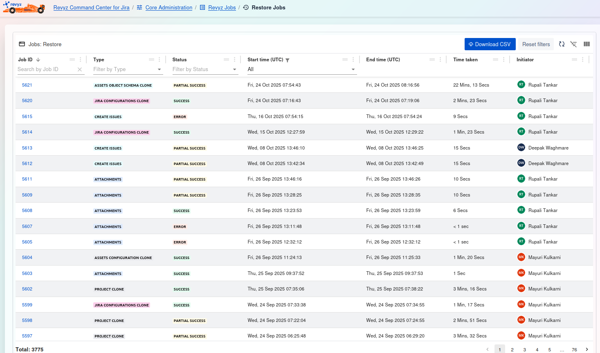Click the Download CSV button
The height and width of the screenshot is (353, 600).
tap(490, 44)
